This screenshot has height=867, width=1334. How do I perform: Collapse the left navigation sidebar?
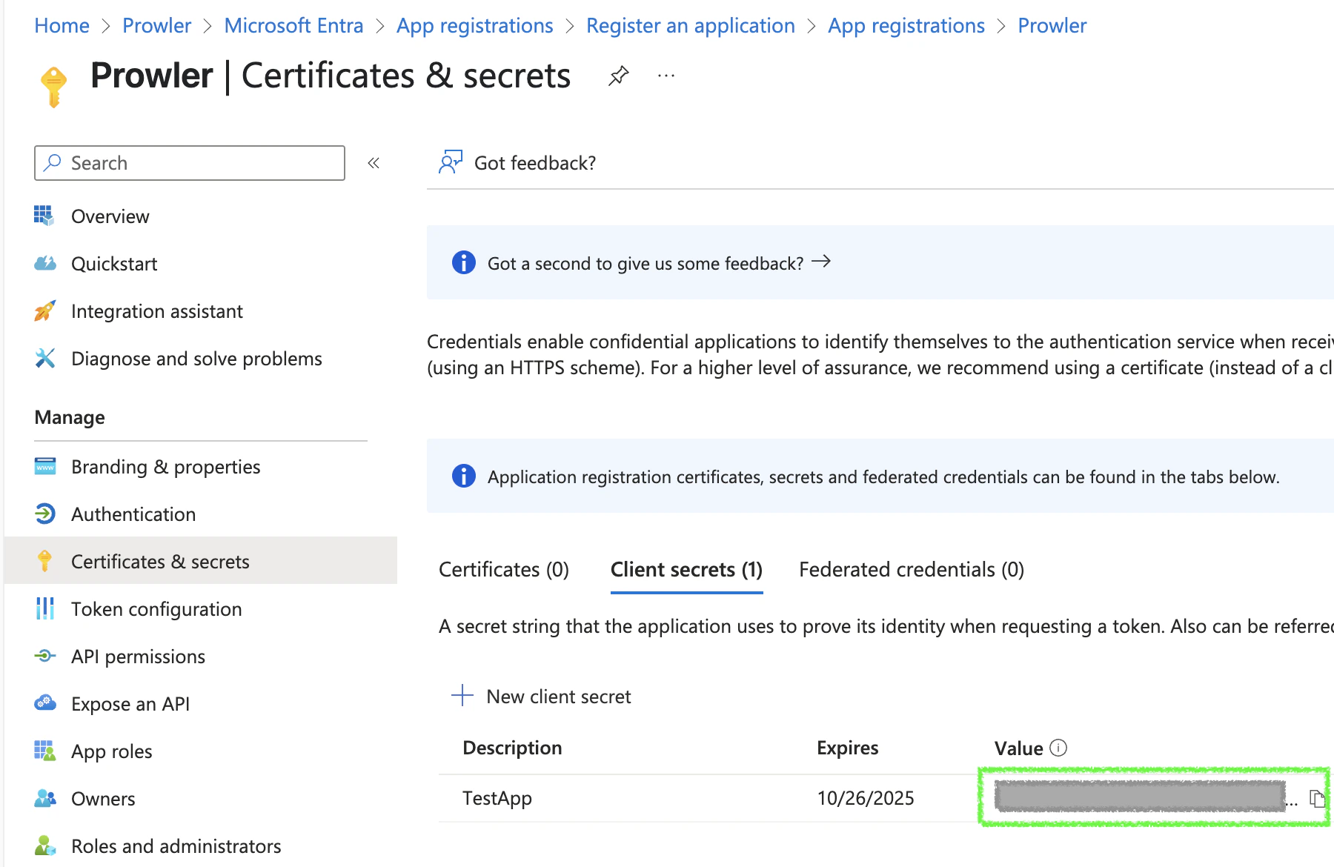click(374, 163)
